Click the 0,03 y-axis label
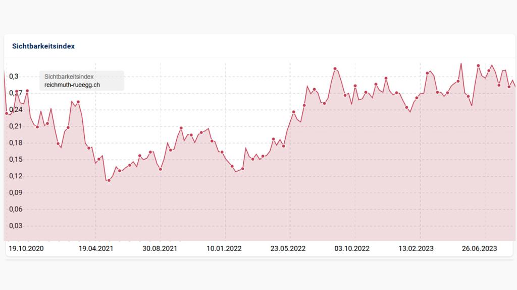This screenshot has width=517, height=290. tap(15, 226)
